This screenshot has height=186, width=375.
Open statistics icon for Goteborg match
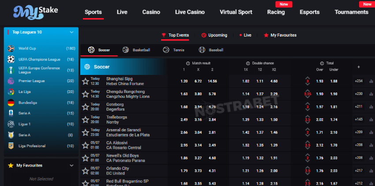pyautogui.click(x=371, y=107)
